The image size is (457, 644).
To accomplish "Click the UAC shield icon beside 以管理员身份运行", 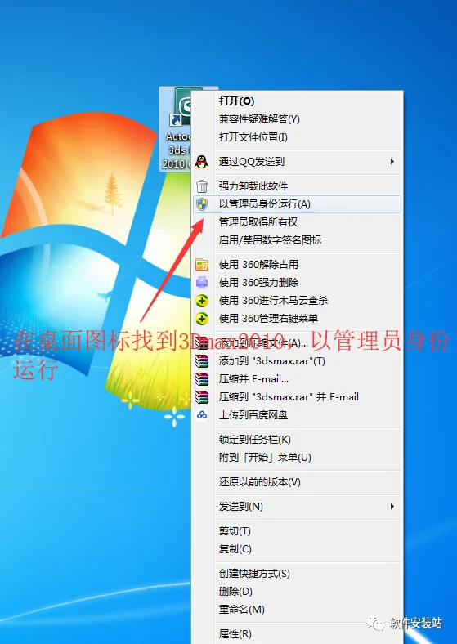I will [202, 204].
